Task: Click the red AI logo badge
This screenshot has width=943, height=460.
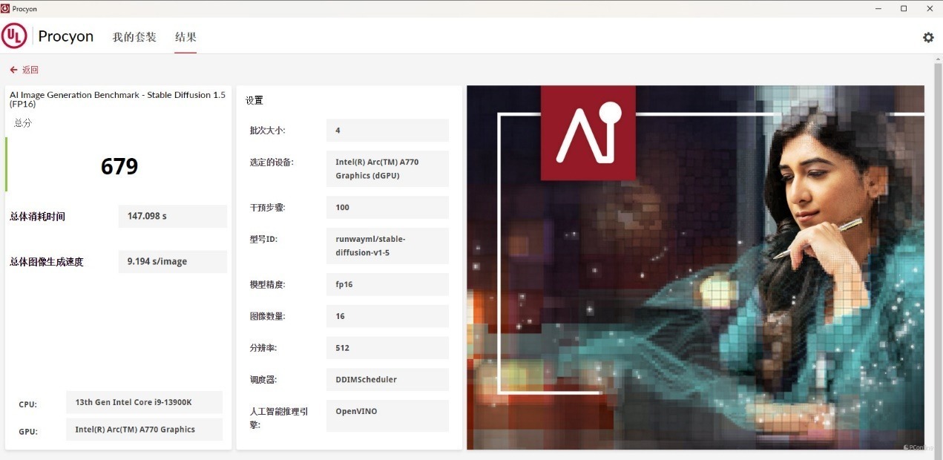Action: tap(588, 133)
